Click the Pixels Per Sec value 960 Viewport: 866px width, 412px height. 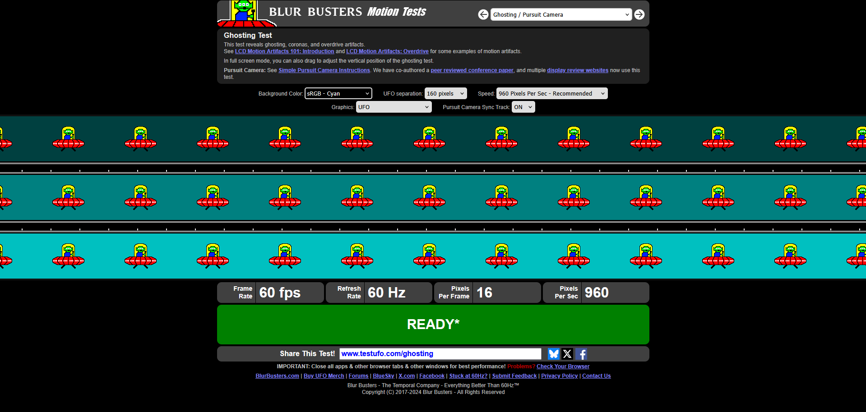[x=597, y=293]
